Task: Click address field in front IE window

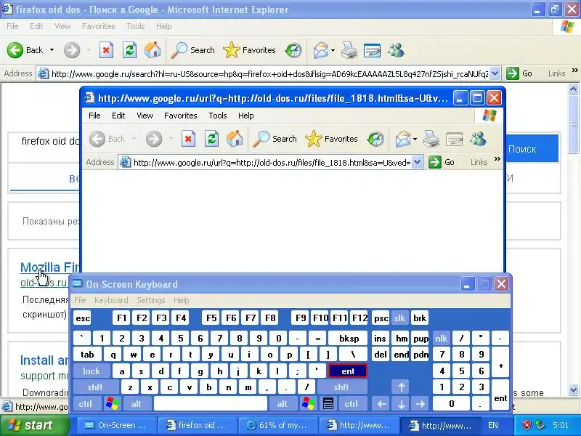Action: 272,162
